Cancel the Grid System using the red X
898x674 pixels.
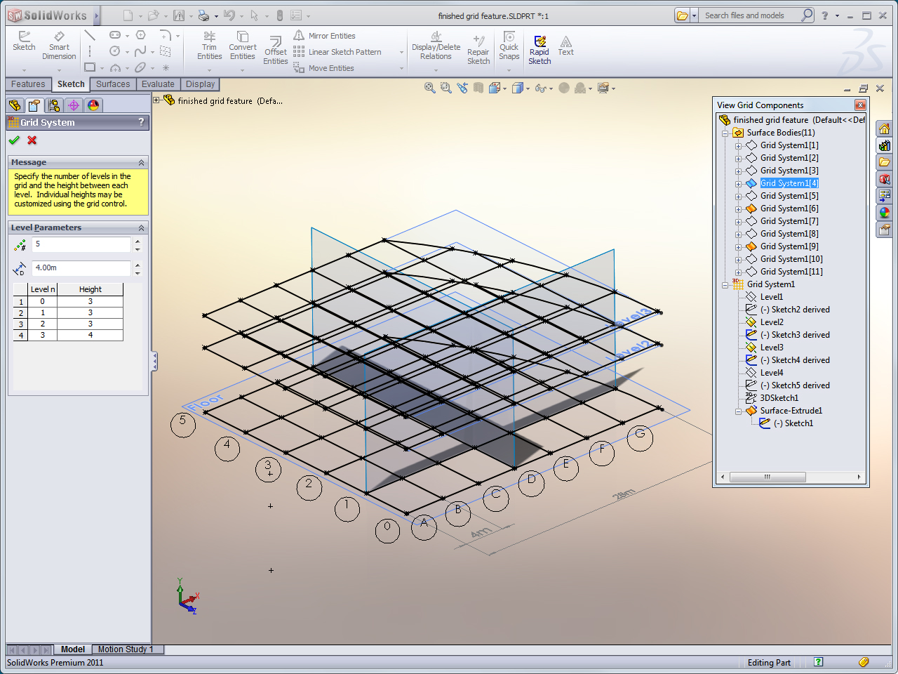tap(30, 140)
